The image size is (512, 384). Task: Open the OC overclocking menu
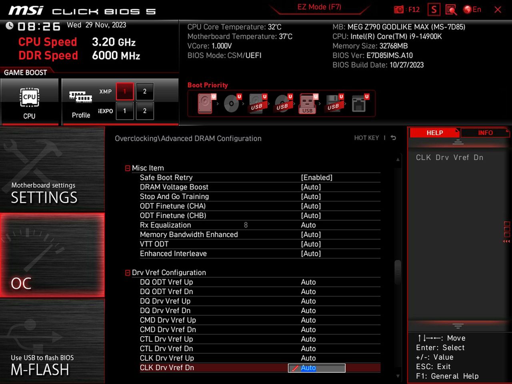point(52,255)
